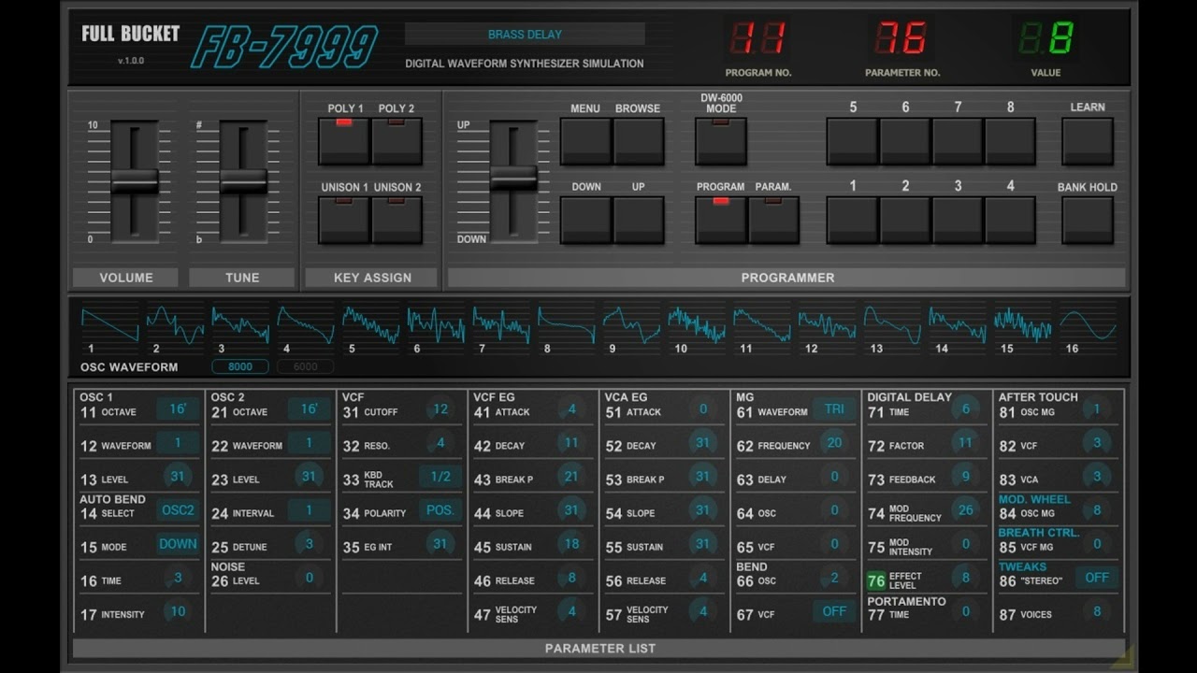
Task: Click the BRASS DELAY preset name display
Action: click(525, 35)
